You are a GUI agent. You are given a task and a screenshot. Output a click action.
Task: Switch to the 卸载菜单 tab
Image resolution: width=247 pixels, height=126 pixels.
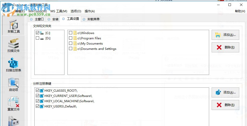(91, 19)
